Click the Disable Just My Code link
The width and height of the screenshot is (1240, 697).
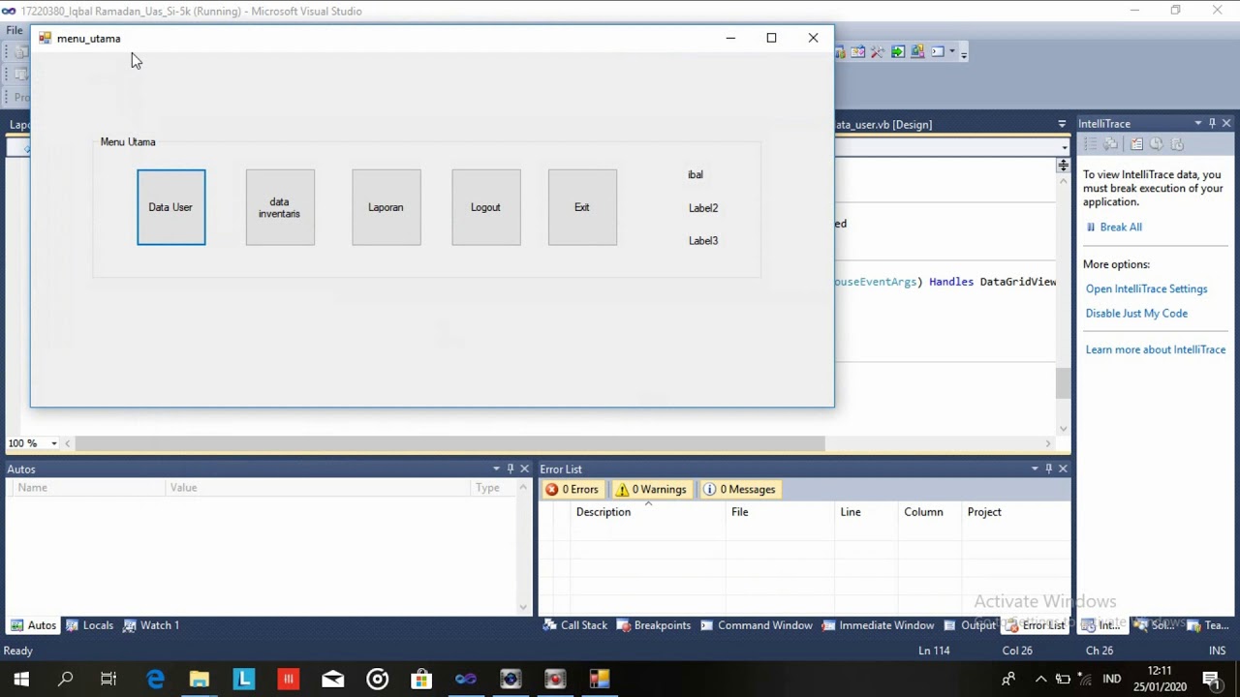1136,313
